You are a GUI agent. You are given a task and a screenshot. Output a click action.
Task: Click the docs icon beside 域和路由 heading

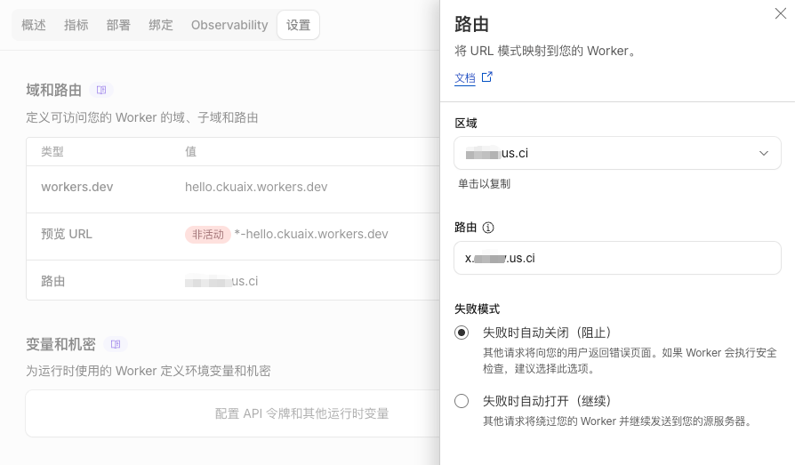(x=101, y=90)
